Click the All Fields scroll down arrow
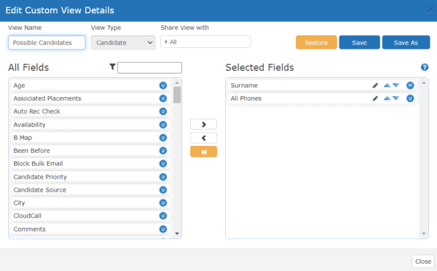This screenshot has width=437, height=271. pyautogui.click(x=177, y=234)
